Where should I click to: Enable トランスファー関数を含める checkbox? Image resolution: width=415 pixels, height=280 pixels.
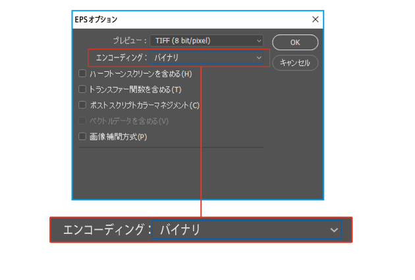click(82, 89)
